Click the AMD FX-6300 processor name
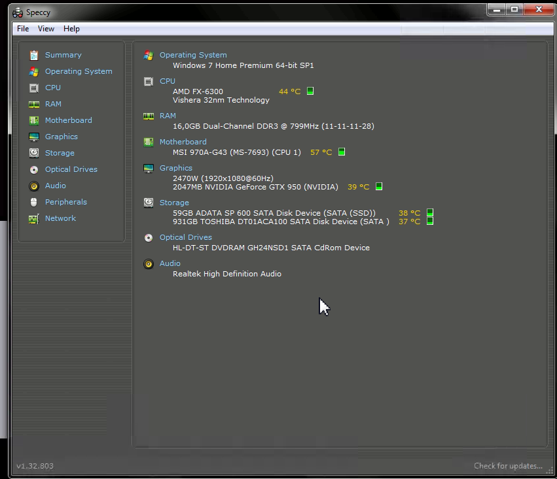Image resolution: width=557 pixels, height=479 pixels. pos(198,91)
